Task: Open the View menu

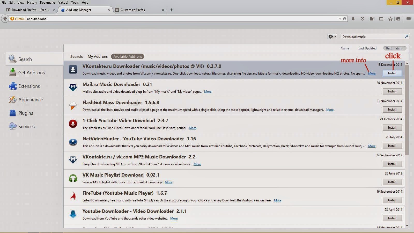Action: click(21, 3)
